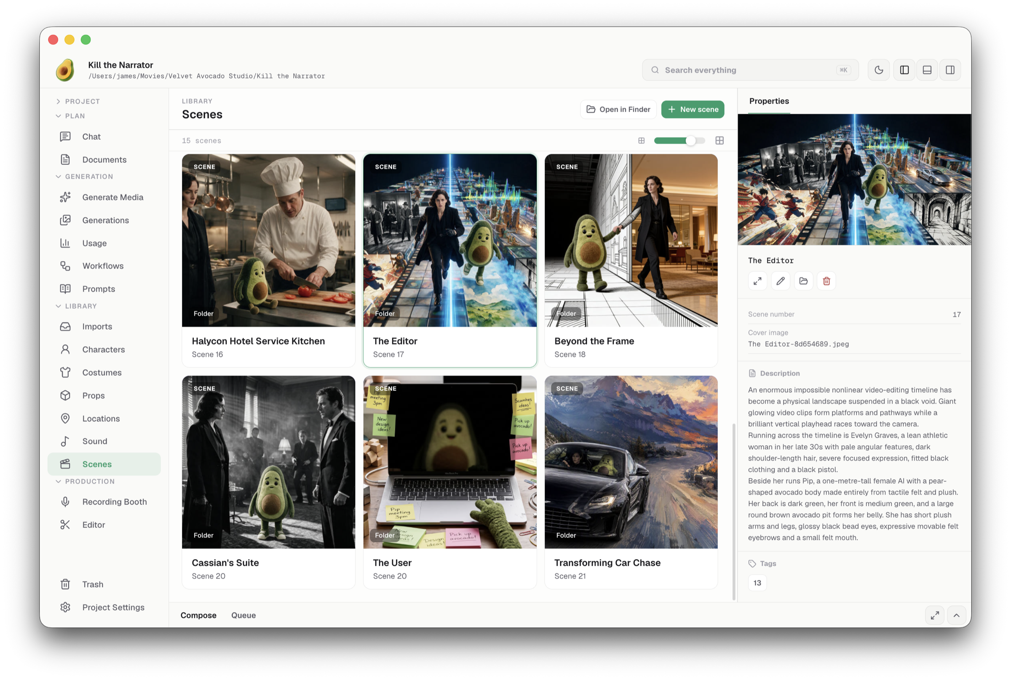Collapse the PLAN section
Viewport: 1011px width, 680px height.
pyautogui.click(x=71, y=116)
